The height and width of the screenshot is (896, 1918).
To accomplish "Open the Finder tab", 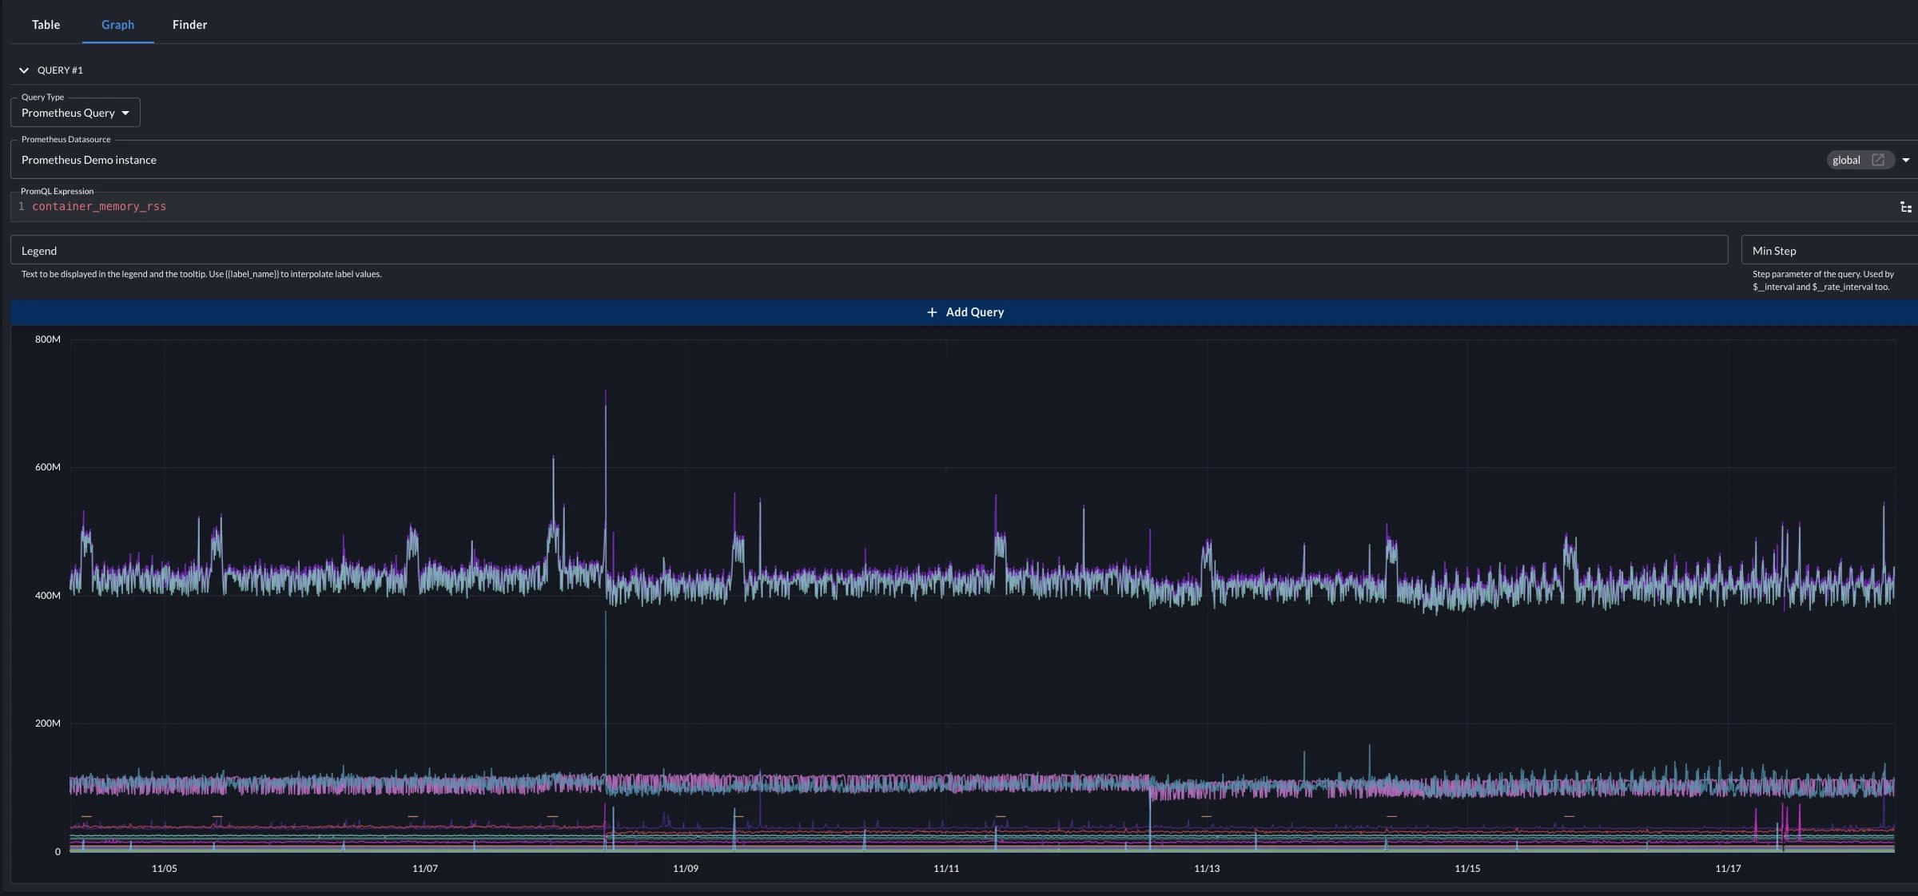I will pos(189,25).
